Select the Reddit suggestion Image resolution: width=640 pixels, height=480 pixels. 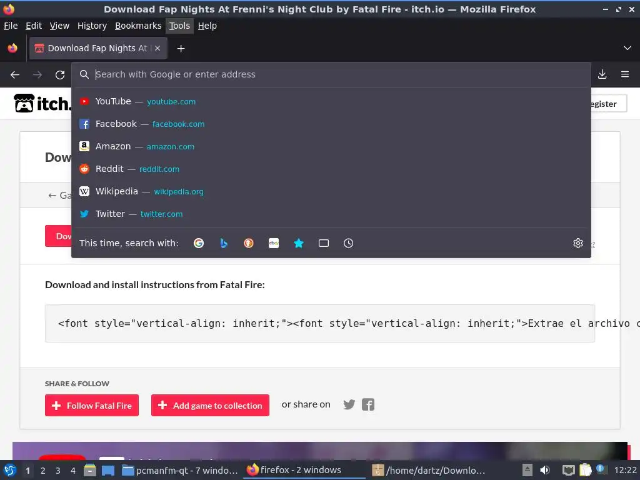click(x=331, y=169)
